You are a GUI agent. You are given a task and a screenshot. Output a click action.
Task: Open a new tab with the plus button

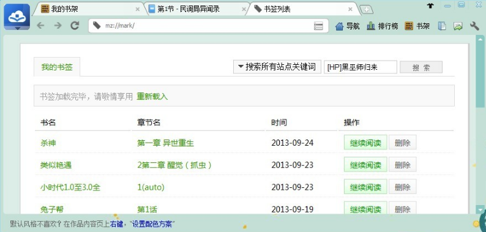[x=367, y=10]
